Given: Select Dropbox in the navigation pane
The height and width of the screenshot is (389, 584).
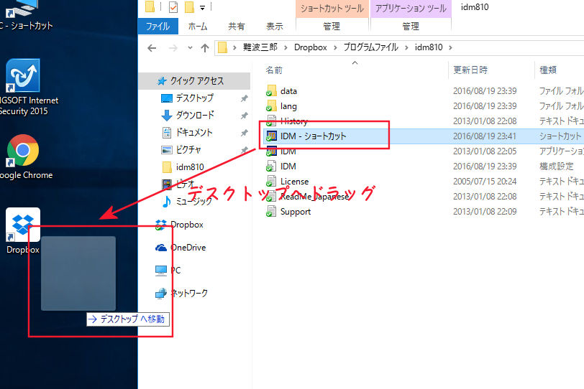Looking at the screenshot, I should pyautogui.click(x=187, y=225).
